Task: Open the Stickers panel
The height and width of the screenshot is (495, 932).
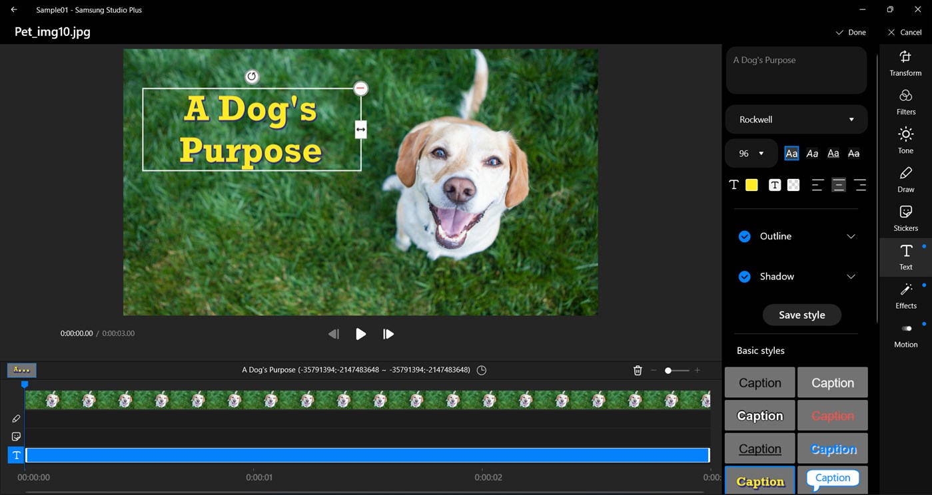Action: [x=905, y=219]
